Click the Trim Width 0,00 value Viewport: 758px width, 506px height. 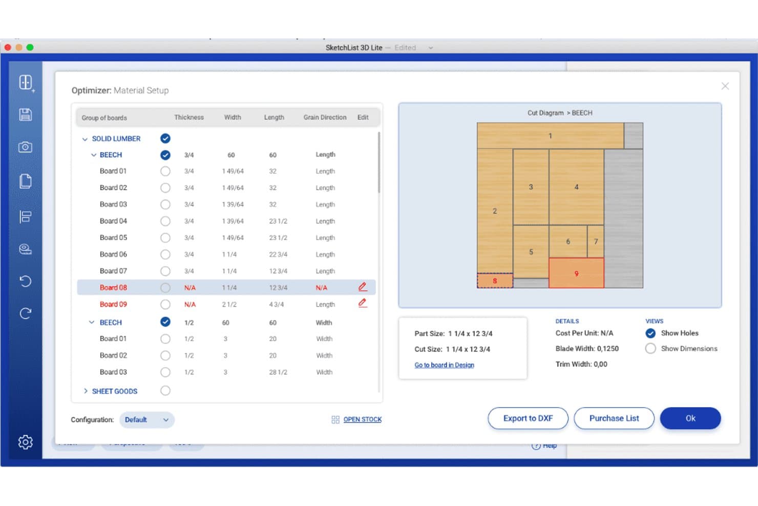pos(600,364)
